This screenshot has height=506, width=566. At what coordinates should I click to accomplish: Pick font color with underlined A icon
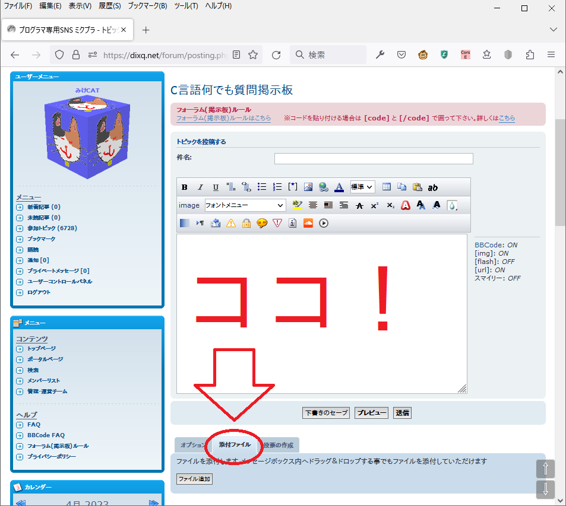coord(339,187)
